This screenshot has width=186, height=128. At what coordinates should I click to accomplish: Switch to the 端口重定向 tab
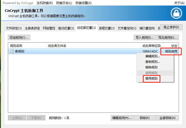[x=147, y=28]
